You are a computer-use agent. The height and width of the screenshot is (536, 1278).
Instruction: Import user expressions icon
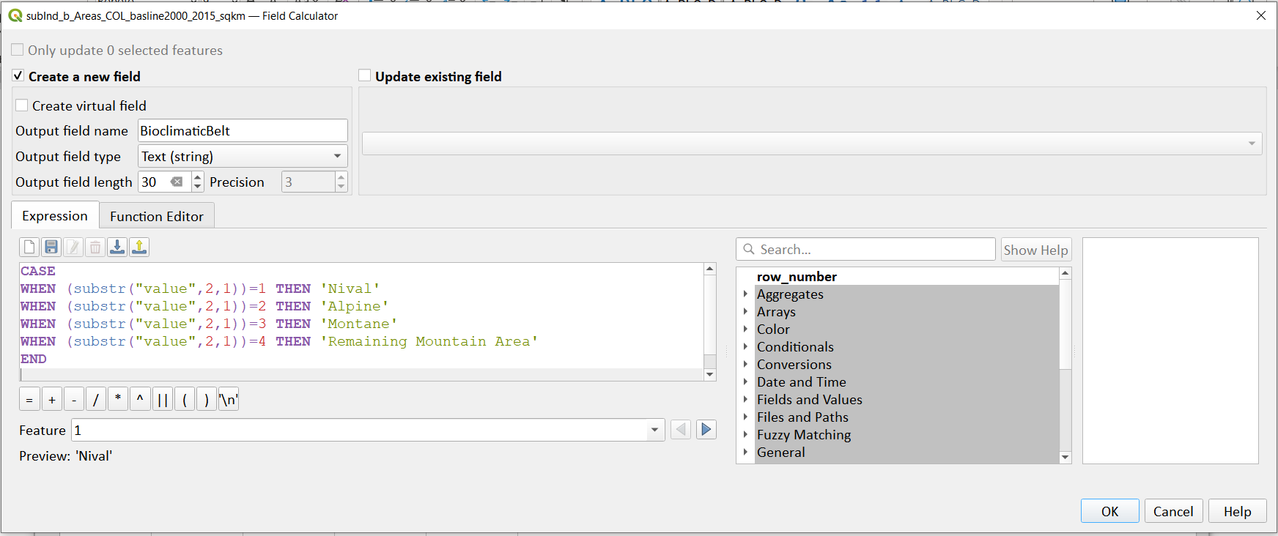pos(117,247)
